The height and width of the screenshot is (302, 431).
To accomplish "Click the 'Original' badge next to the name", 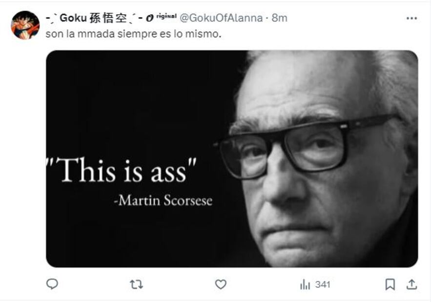I will click(161, 17).
